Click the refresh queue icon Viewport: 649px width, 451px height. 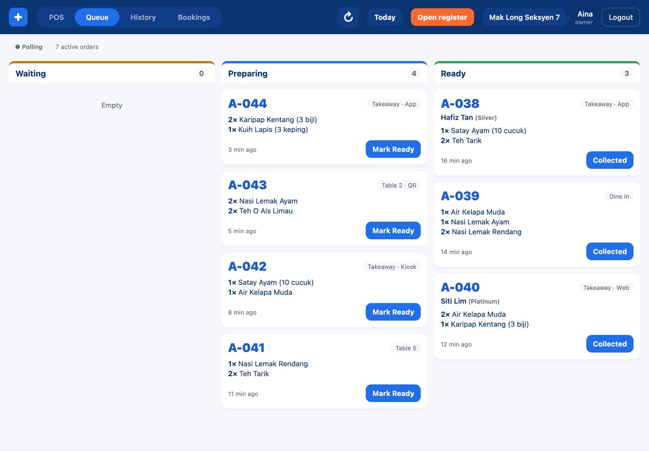point(348,17)
